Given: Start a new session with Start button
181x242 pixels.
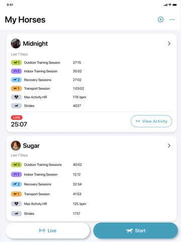Looking at the screenshot, I should [x=135, y=230].
